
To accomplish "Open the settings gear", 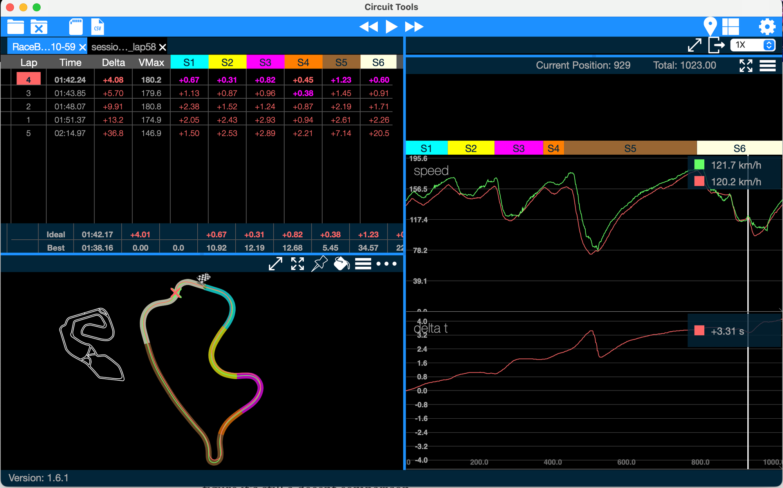I will click(x=767, y=27).
